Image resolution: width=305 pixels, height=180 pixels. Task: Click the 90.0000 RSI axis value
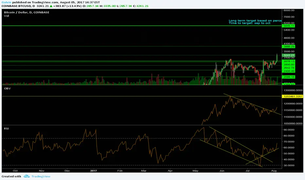coord(289,130)
